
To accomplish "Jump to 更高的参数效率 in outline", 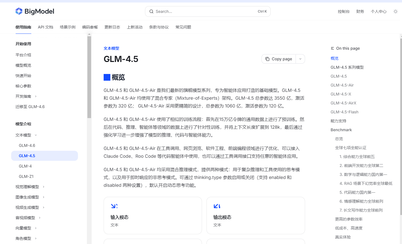I will click(x=349, y=219).
